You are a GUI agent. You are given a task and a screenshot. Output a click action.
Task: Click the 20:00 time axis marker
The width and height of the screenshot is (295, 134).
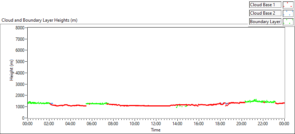point(242,124)
